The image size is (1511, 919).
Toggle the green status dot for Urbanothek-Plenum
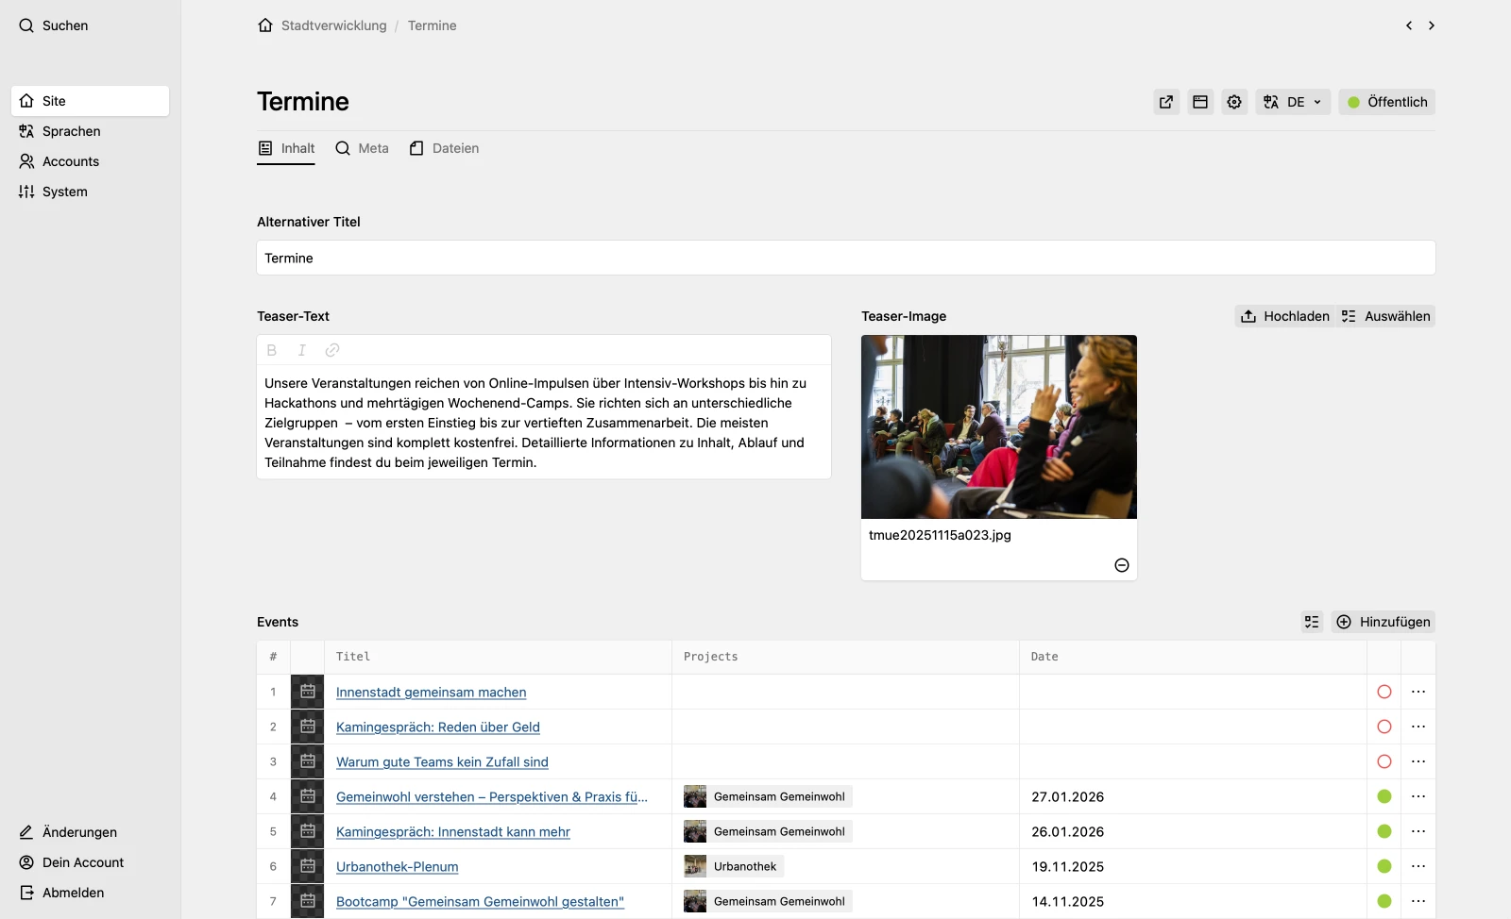[1384, 866]
